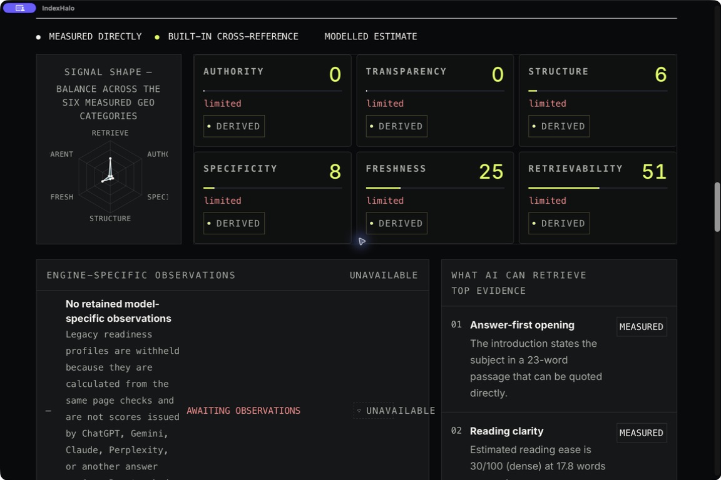
Task: Open the Answer-first opening evidence item
Action: click(x=559, y=359)
